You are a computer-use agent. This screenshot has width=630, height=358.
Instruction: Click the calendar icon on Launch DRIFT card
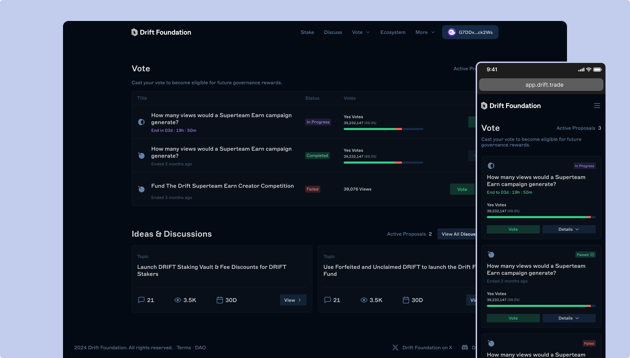point(220,300)
